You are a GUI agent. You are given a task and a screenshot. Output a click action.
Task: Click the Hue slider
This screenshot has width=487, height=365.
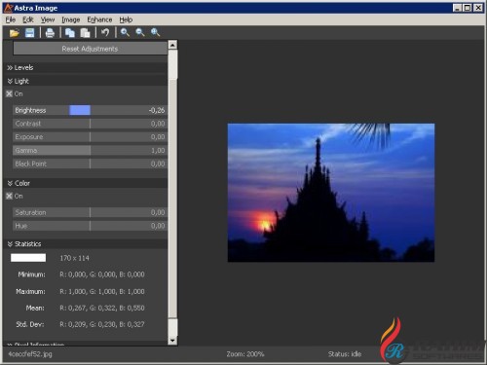click(x=90, y=226)
